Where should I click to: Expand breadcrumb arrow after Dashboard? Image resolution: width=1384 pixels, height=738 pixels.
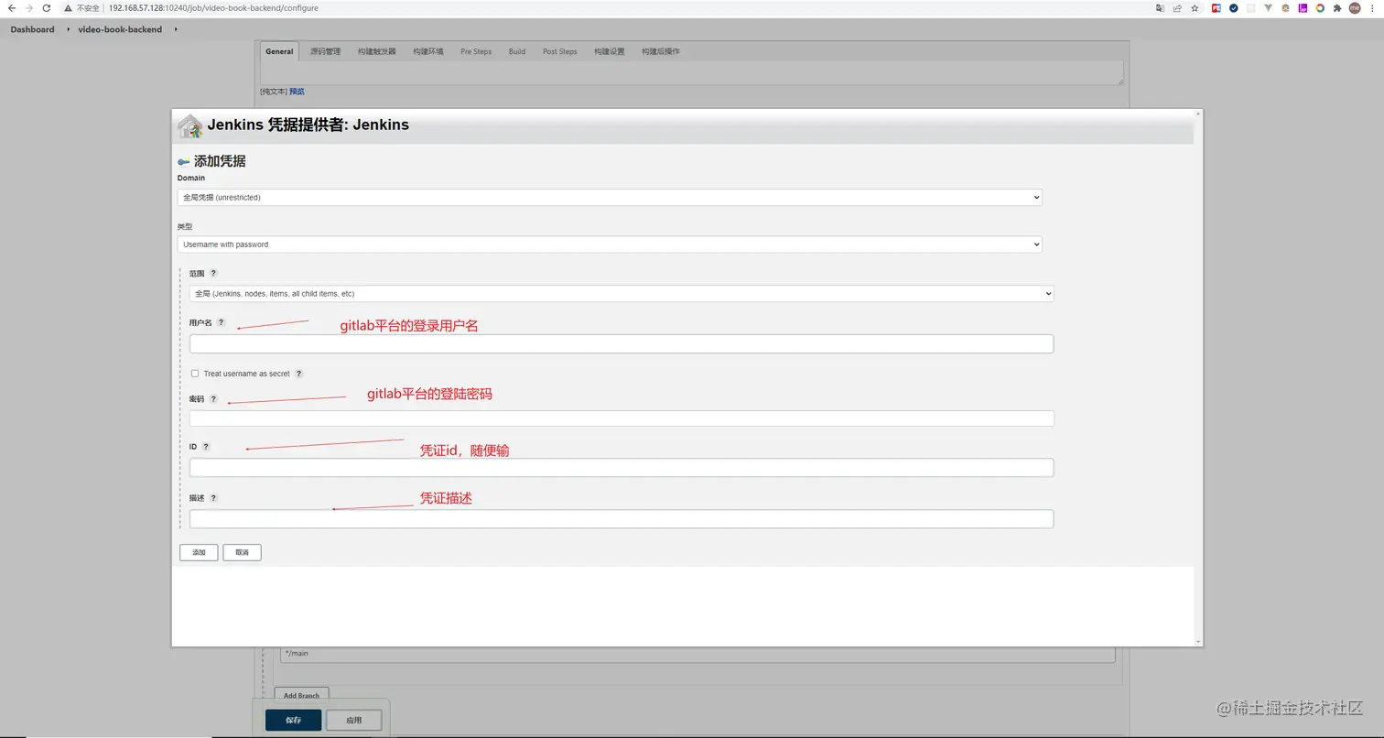[x=68, y=29]
